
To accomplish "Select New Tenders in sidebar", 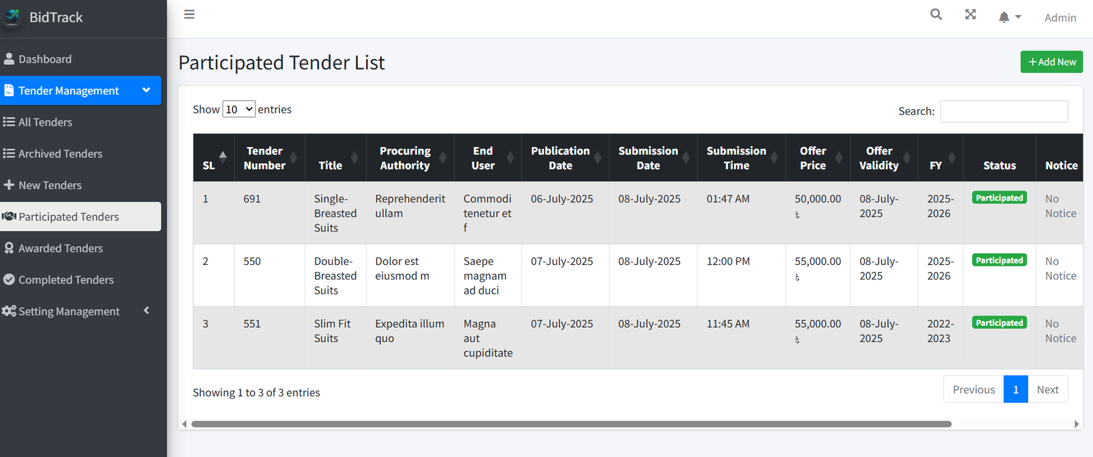I will (50, 185).
